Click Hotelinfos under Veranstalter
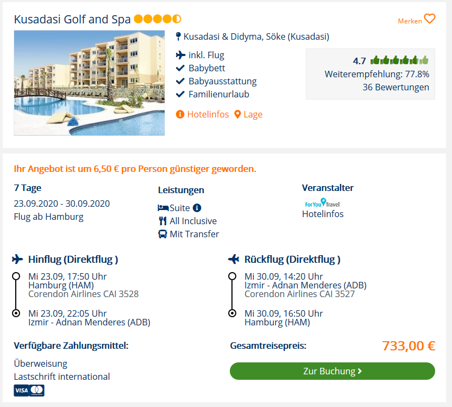Screen dimensions: 452x407 (x=323, y=214)
